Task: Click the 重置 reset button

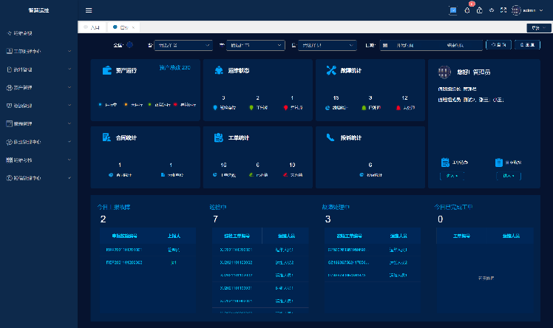Action: click(526, 45)
